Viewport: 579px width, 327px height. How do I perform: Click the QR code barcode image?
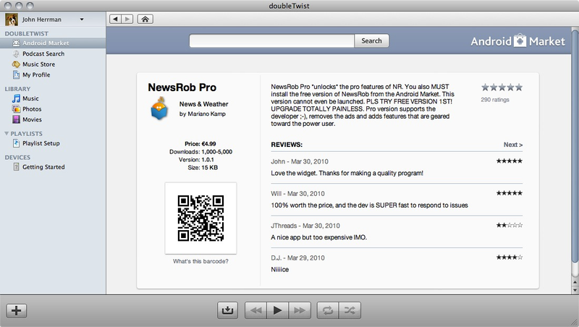pos(200,218)
